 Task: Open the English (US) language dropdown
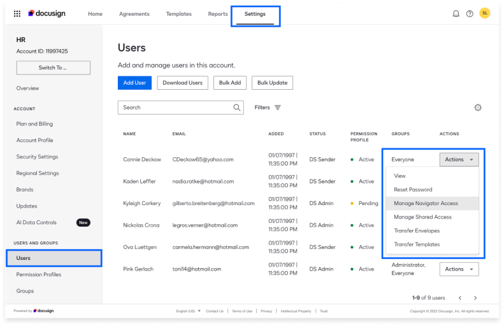click(189, 311)
